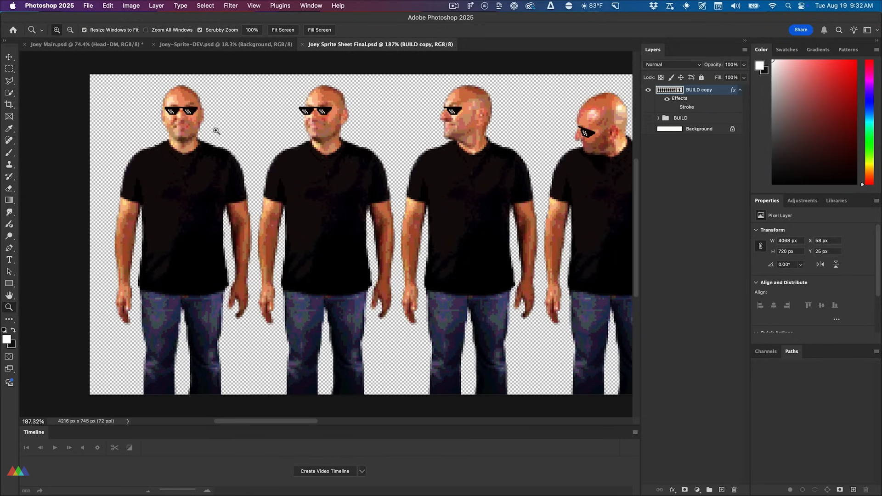Enable Zoom All Windows checkbox

point(146,30)
